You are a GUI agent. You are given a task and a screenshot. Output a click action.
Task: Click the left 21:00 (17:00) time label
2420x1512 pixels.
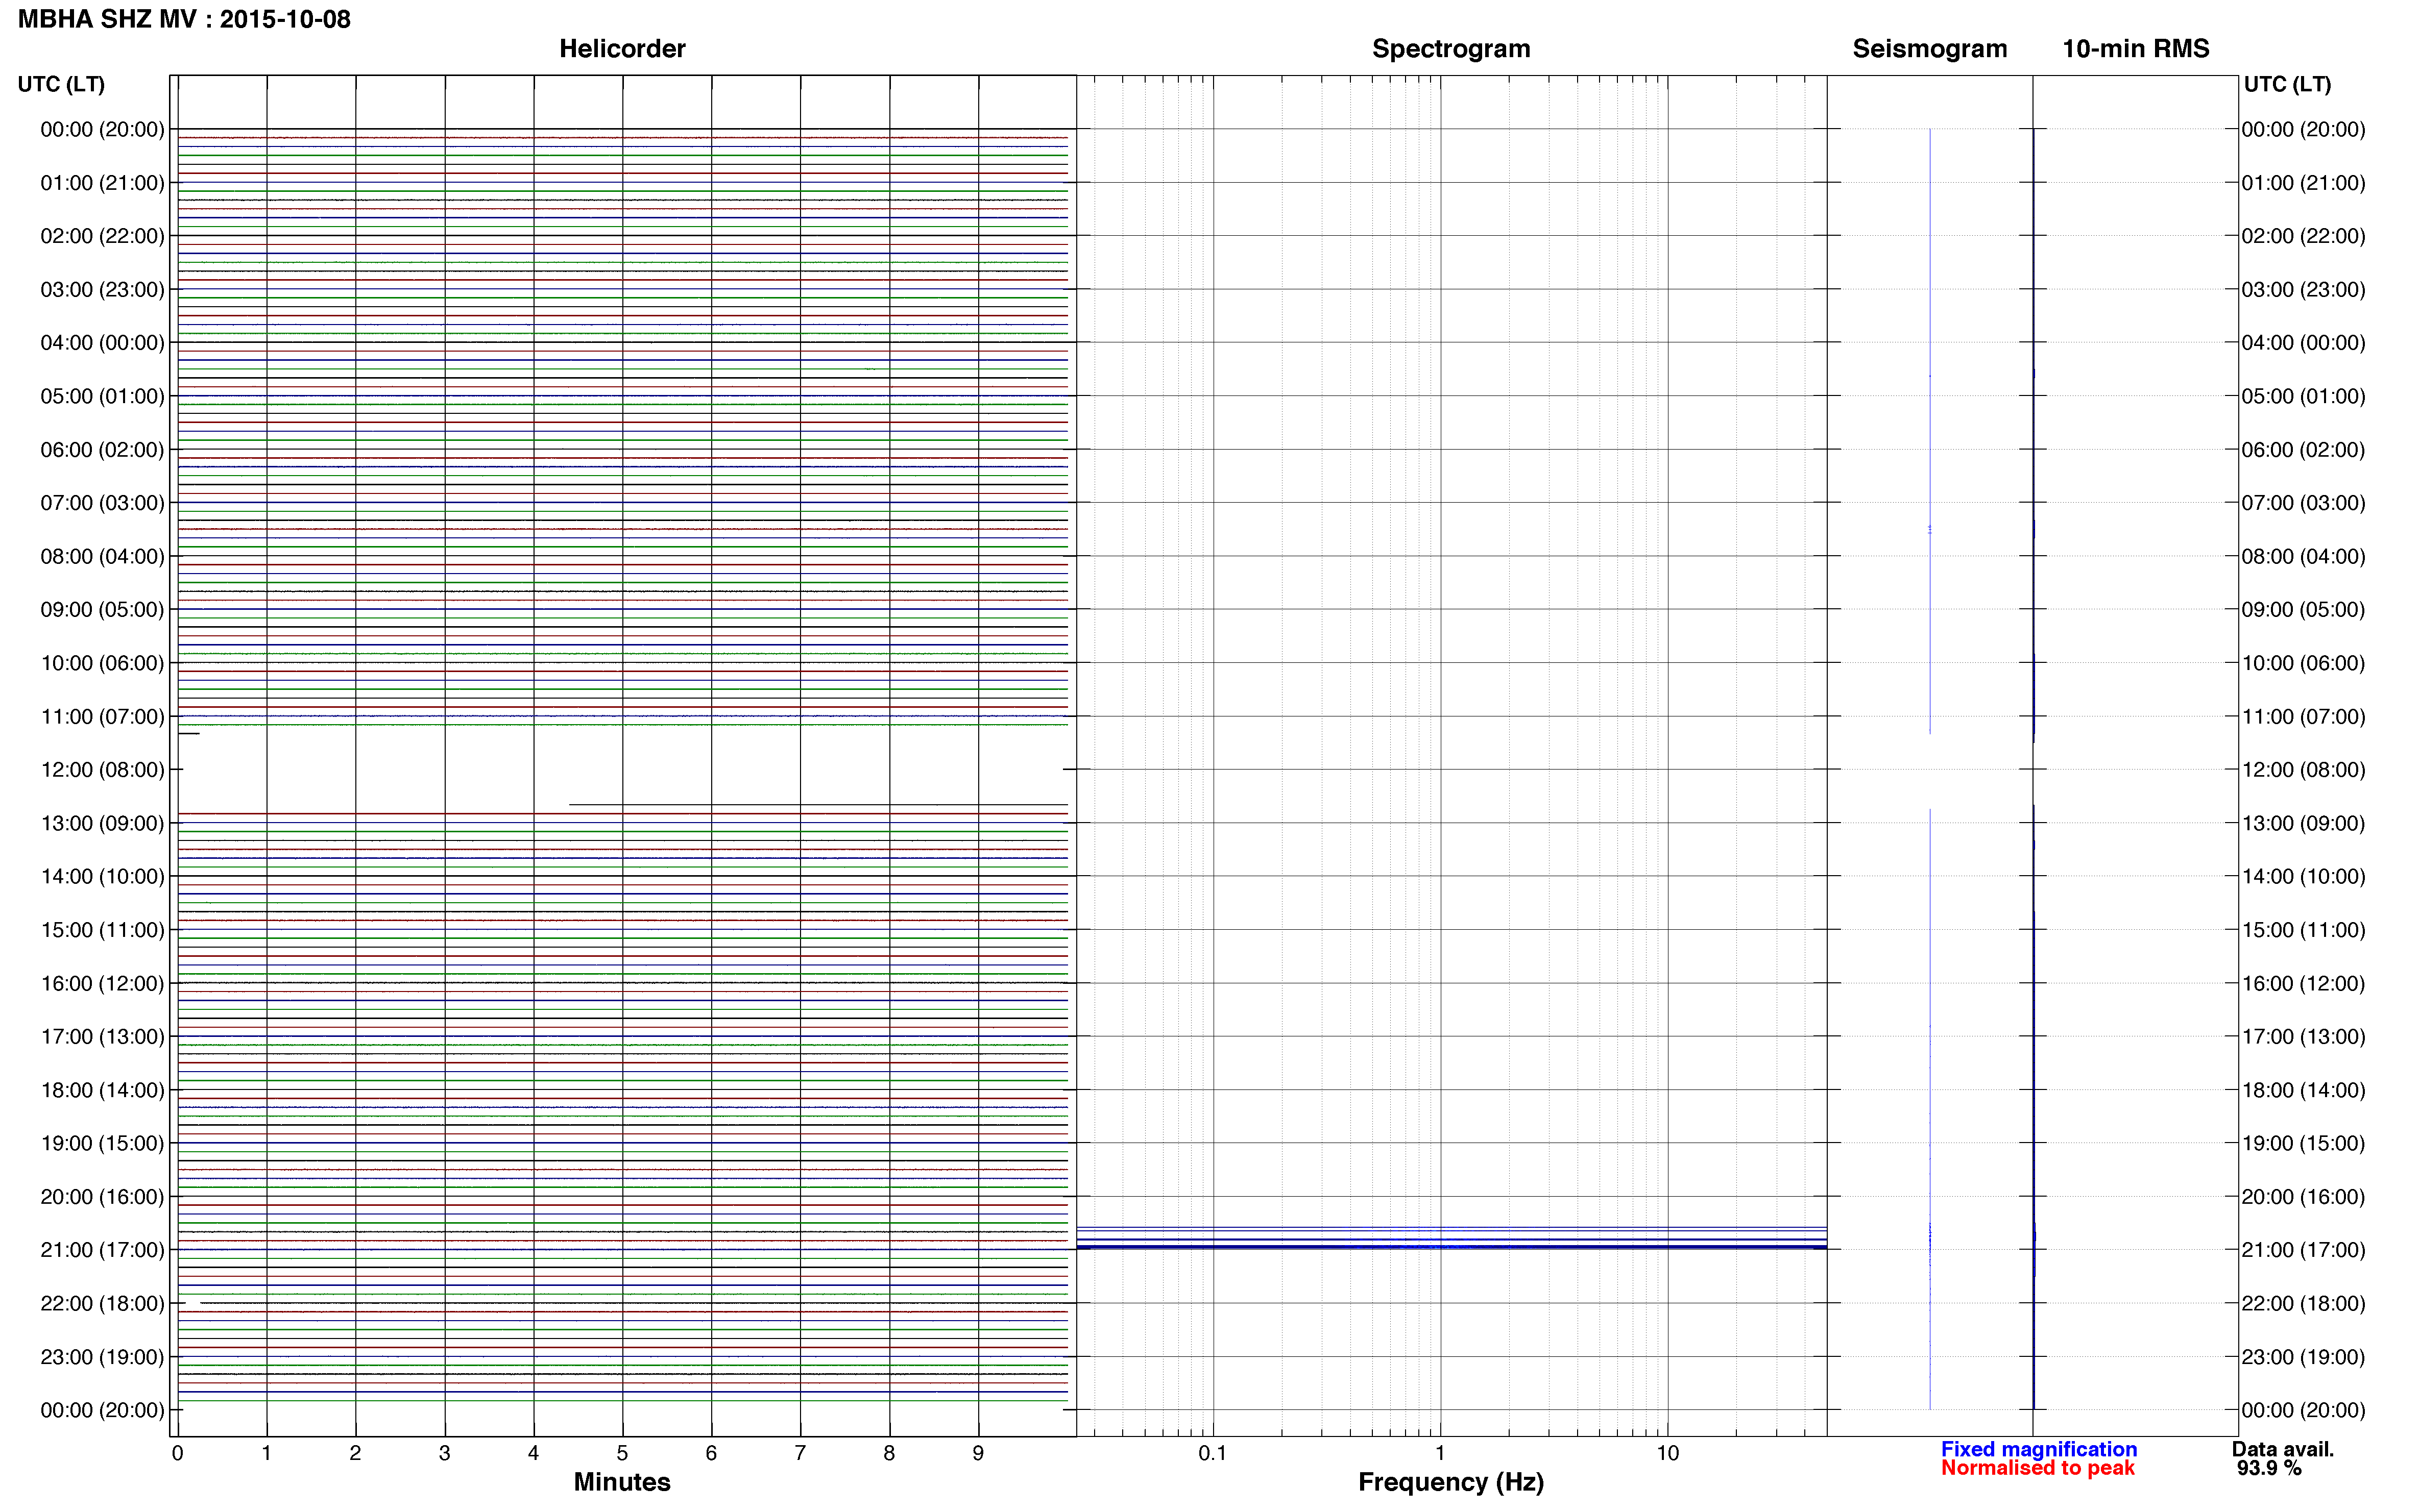click(x=102, y=1250)
